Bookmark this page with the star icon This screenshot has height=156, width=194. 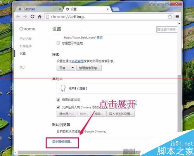click(x=170, y=17)
